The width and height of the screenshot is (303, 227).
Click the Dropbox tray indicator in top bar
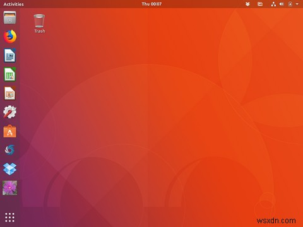pyautogui.click(x=247, y=4)
